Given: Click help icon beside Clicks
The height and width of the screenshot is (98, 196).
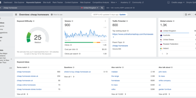Looking at the screenshot, I should pos(71,45).
